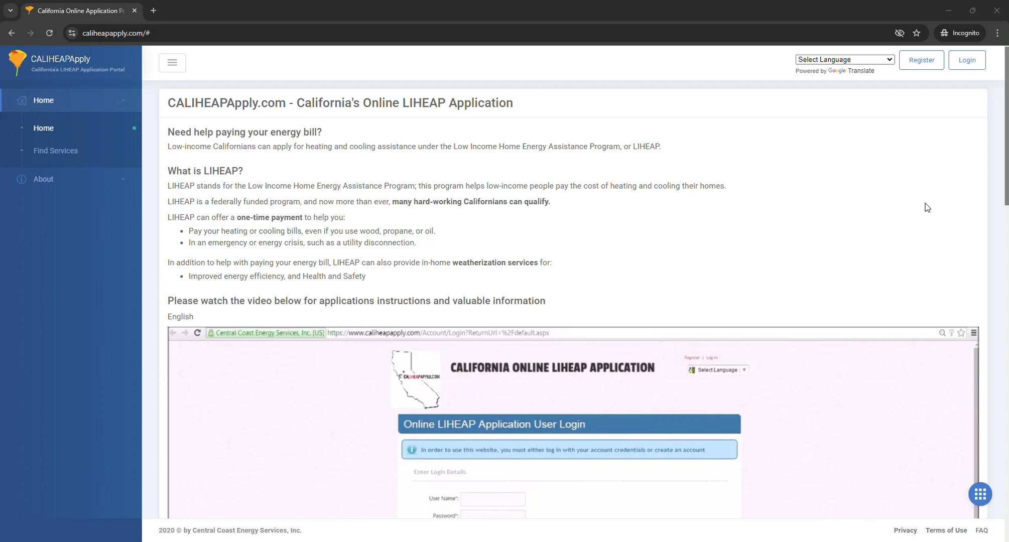Collapse the Home sidebar section chevron
Image resolution: width=1009 pixels, height=542 pixels.
(x=123, y=100)
